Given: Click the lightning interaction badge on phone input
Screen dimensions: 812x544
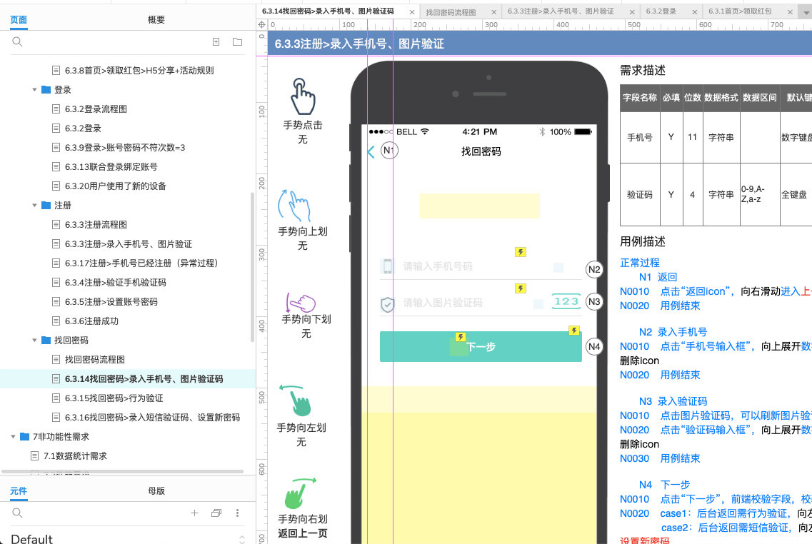Looking at the screenshot, I should (521, 252).
